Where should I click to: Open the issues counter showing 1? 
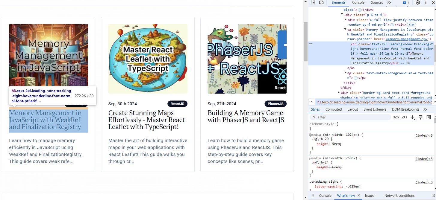click(x=406, y=3)
